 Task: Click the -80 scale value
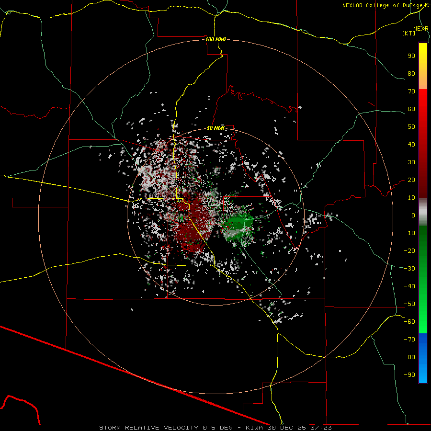click(409, 357)
